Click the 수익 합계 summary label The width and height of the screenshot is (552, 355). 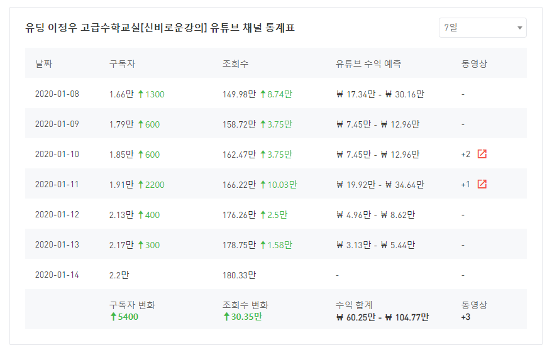pos(354,305)
